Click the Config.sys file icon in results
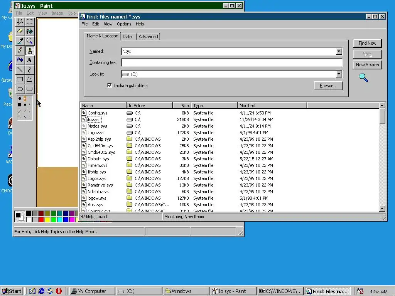Viewport: 395px width, 296px height. point(84,113)
